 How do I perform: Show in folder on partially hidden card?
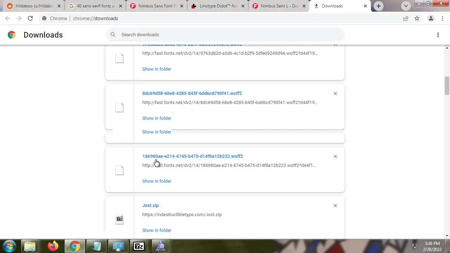[x=157, y=132]
